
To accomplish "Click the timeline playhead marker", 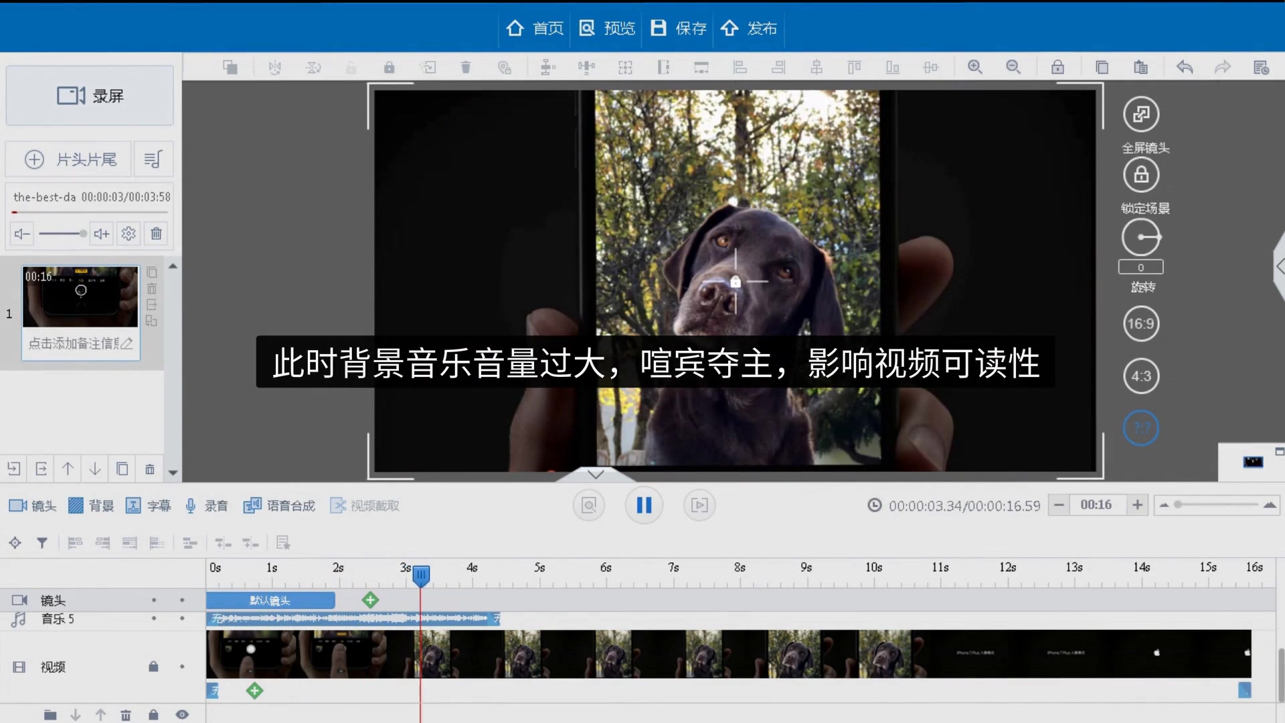I will (x=421, y=575).
